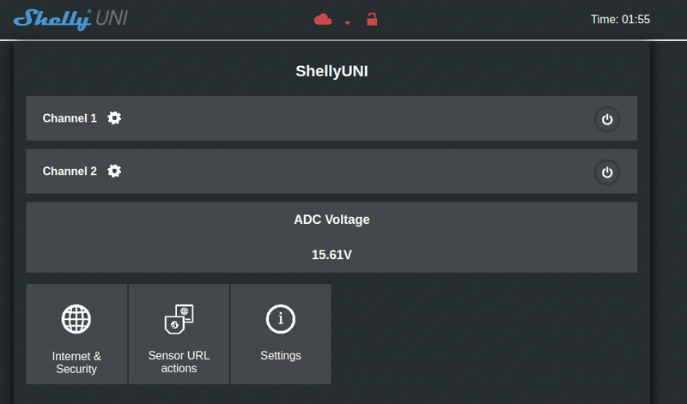Expand the Sensor URL actions section
Screen dimensions: 687x404
179,361
